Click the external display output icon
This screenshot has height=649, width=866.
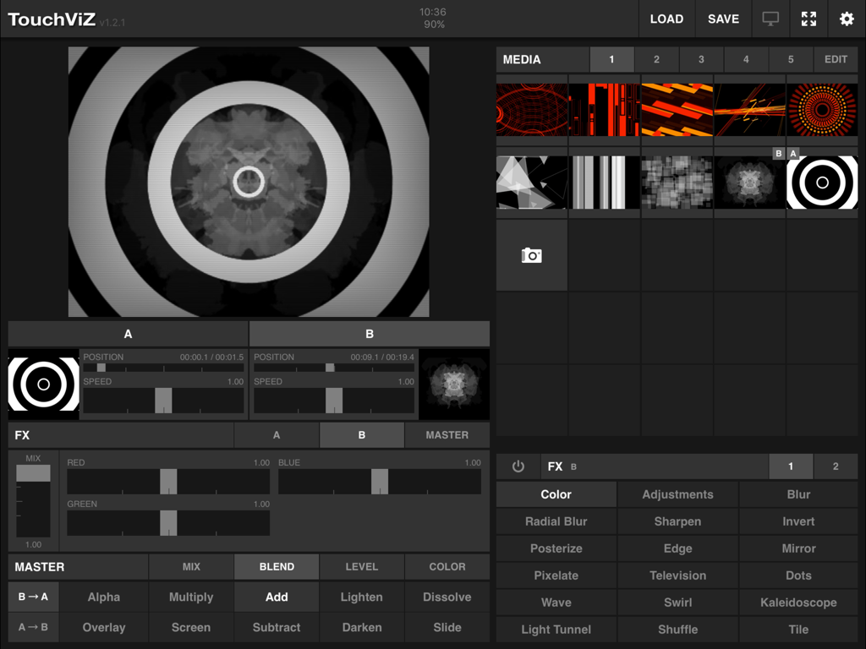pos(770,19)
